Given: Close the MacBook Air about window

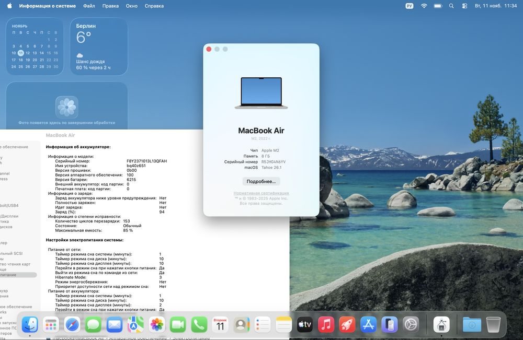Looking at the screenshot, I should click(209, 49).
